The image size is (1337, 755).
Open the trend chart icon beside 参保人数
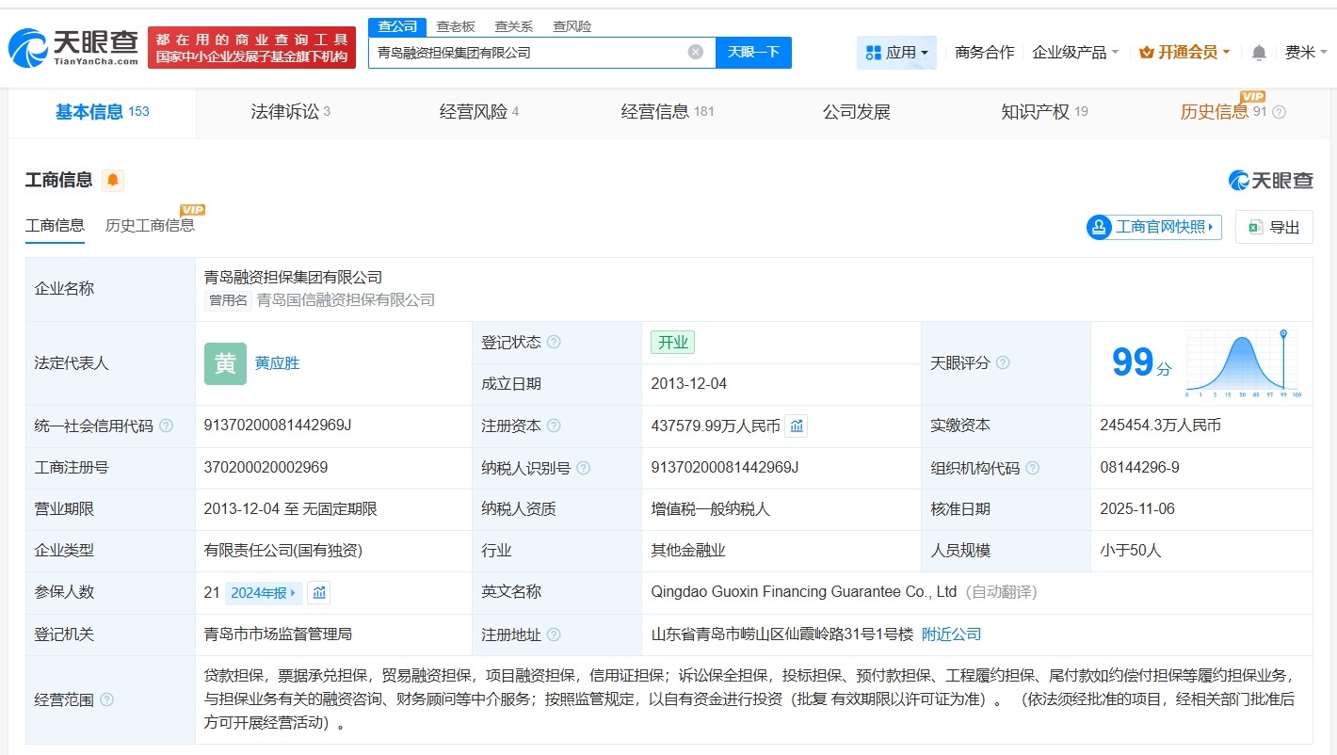point(319,592)
